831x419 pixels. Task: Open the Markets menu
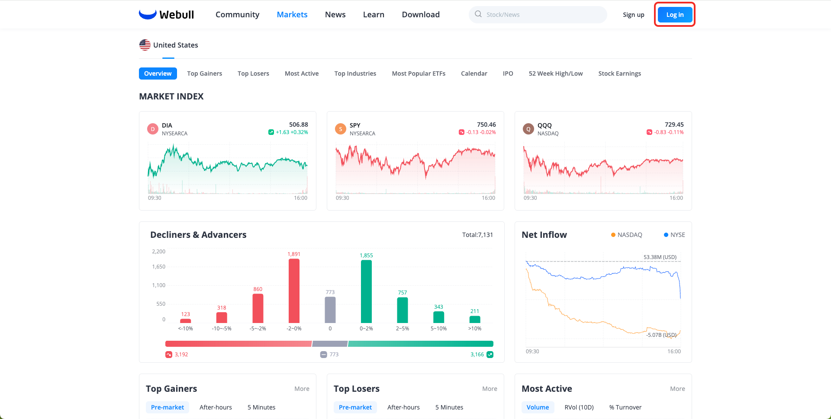pyautogui.click(x=292, y=14)
